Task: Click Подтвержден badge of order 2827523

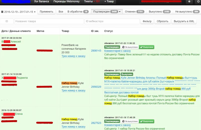Action: pyautogui.click(x=112, y=121)
